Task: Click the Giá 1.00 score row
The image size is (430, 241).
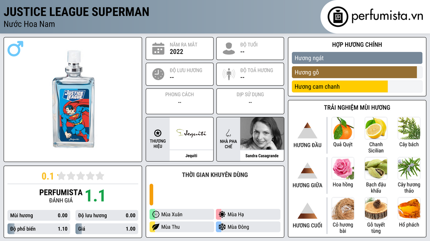Action: click(x=107, y=229)
